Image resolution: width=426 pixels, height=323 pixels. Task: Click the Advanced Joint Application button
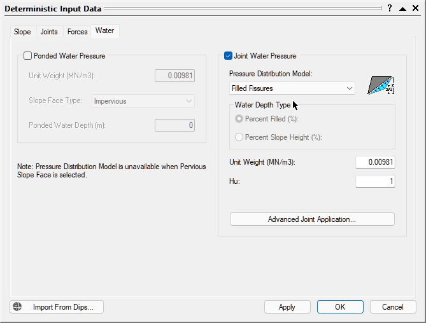tap(312, 219)
